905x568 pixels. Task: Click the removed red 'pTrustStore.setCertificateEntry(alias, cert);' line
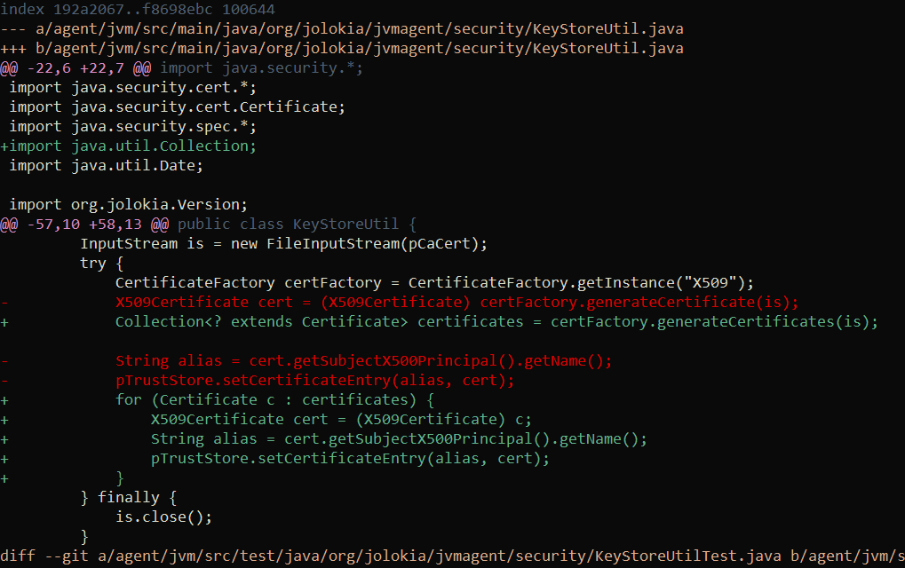coord(314,381)
